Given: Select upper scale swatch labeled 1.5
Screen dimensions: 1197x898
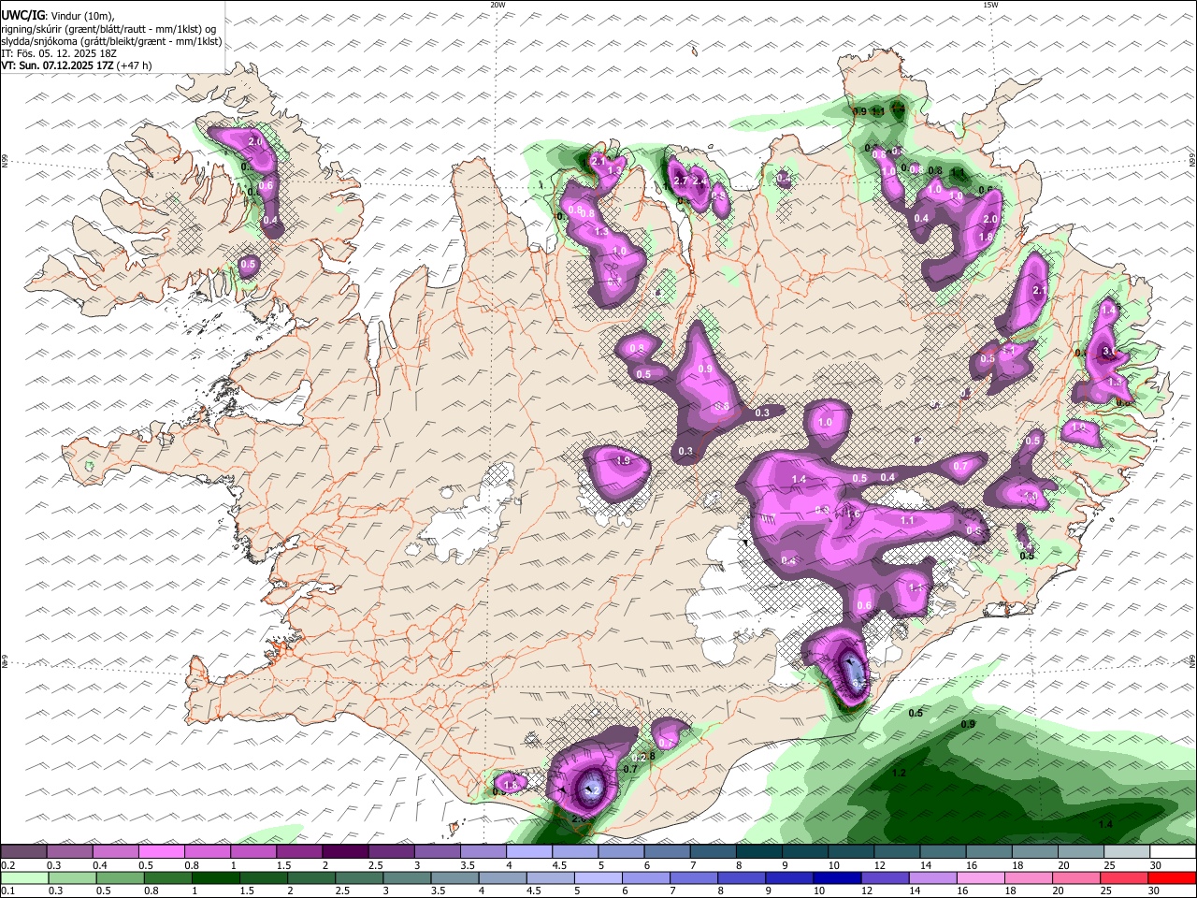Looking at the screenshot, I should 298,851.
